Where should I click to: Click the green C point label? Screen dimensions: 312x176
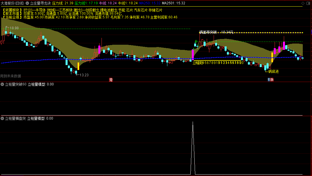click(198, 45)
